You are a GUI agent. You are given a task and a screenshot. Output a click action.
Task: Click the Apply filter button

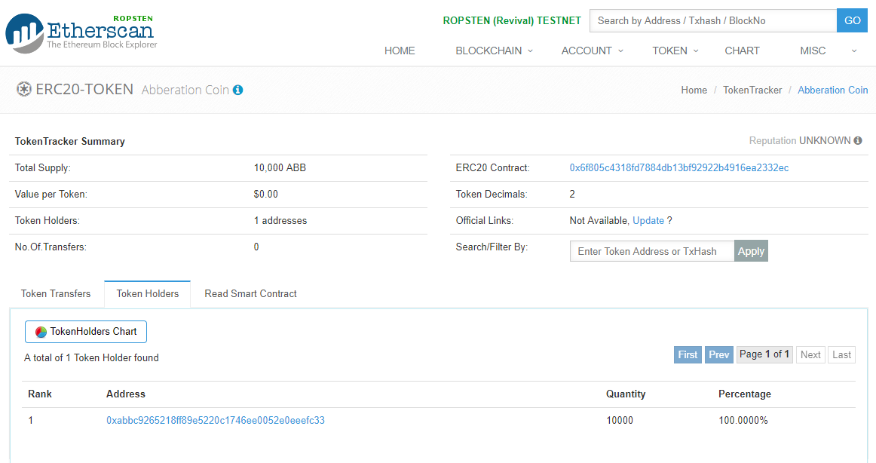(x=751, y=251)
